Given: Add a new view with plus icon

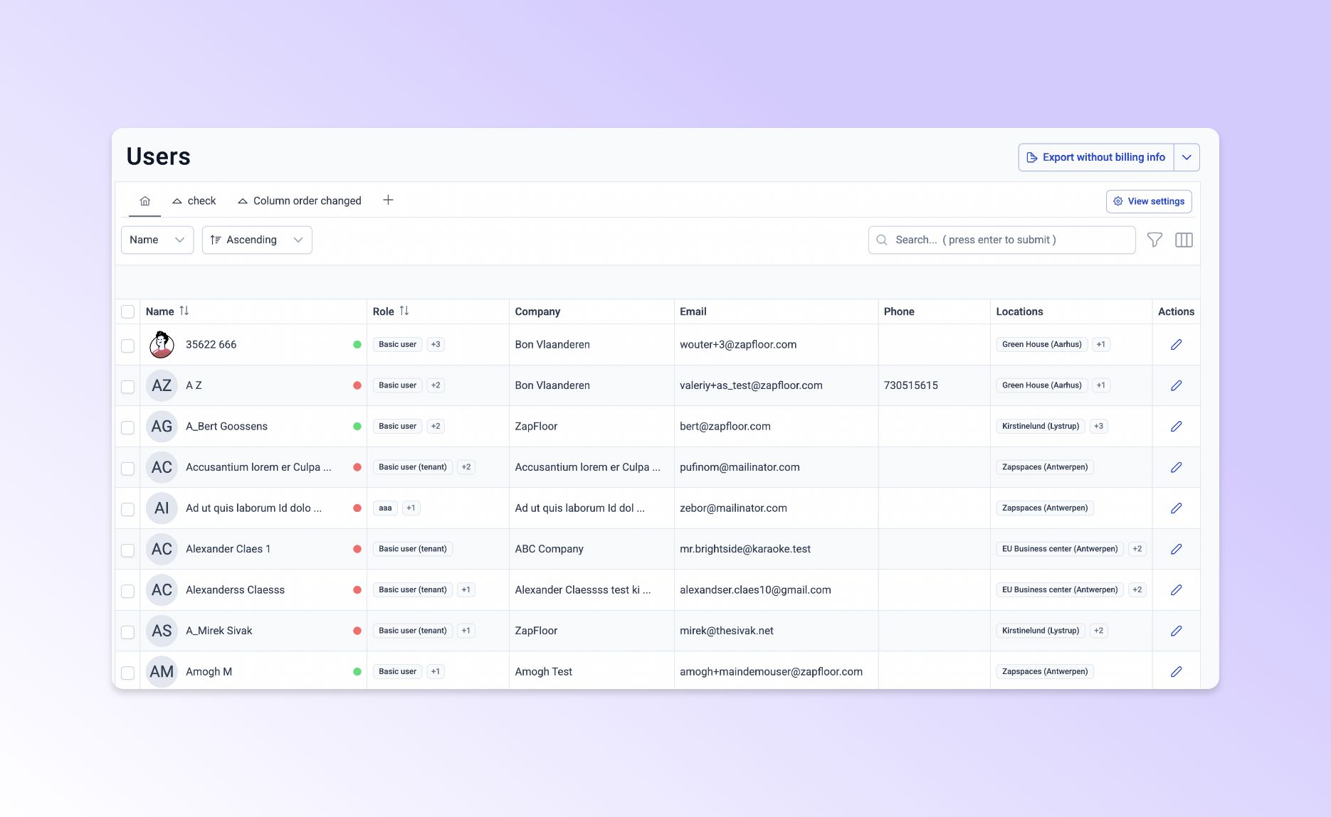Looking at the screenshot, I should click(x=388, y=201).
